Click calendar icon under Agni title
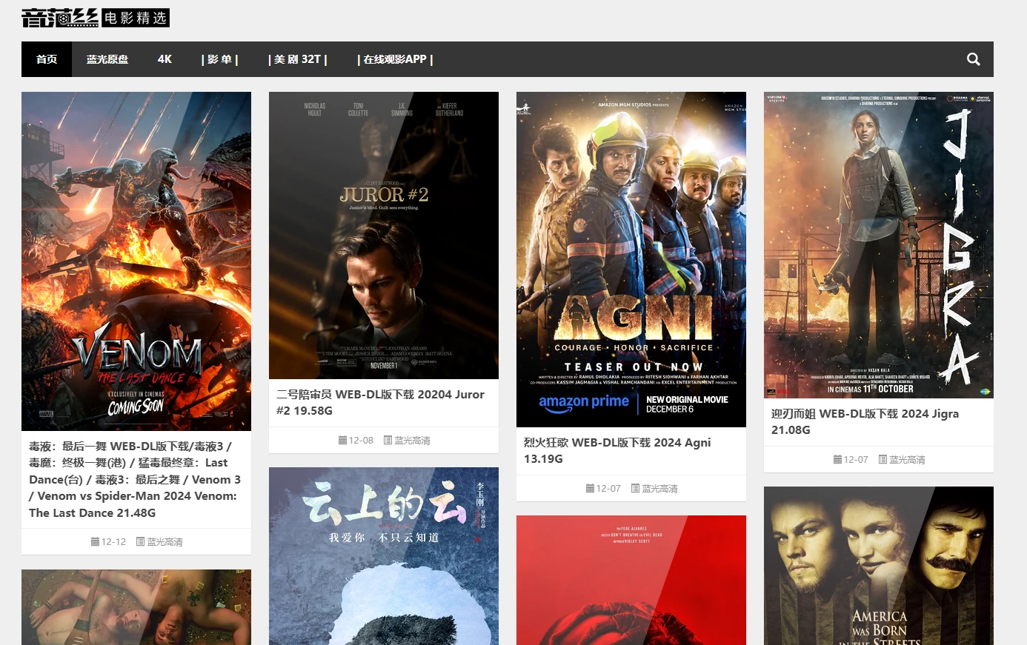The height and width of the screenshot is (645, 1027). (x=590, y=489)
